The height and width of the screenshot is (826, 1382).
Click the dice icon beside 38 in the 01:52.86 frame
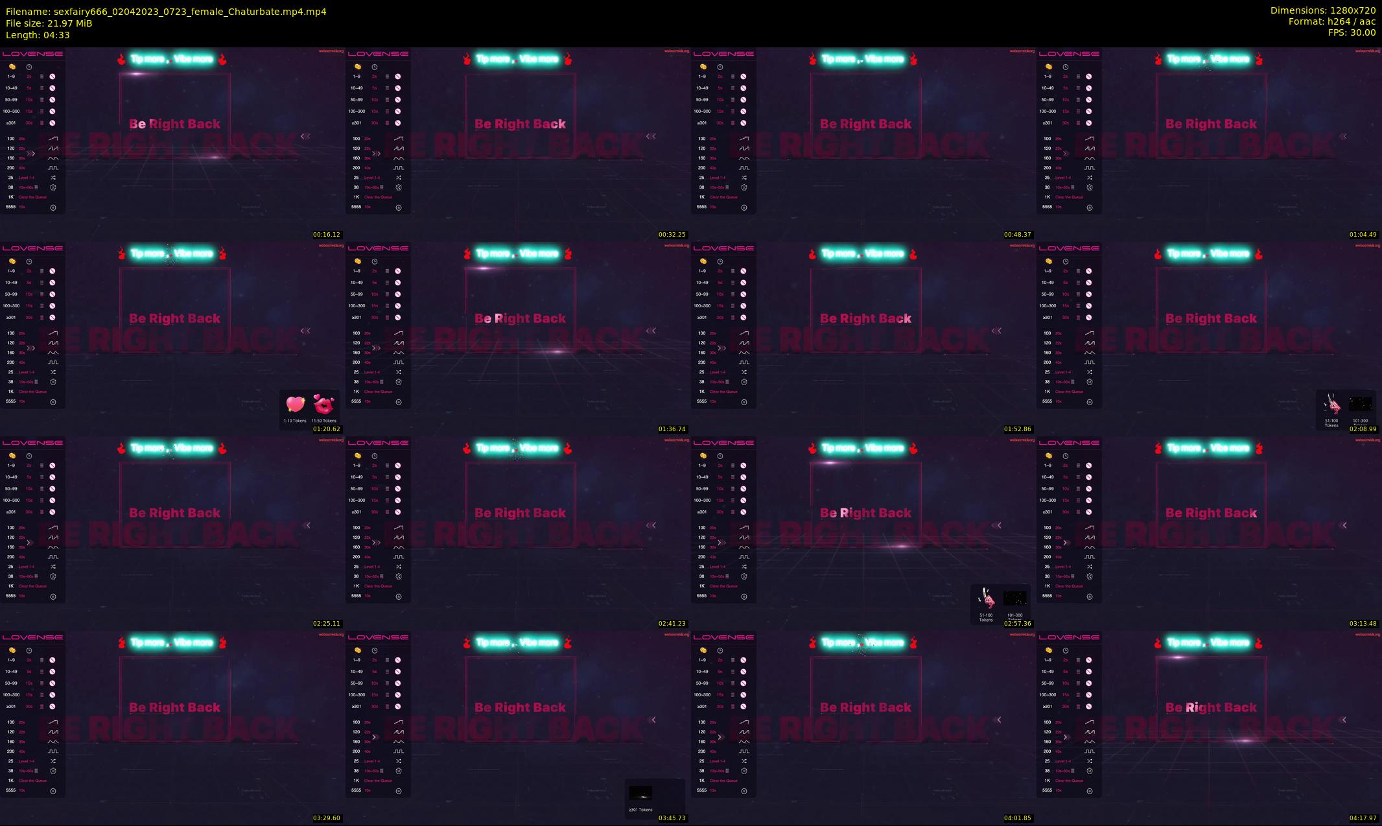click(744, 382)
